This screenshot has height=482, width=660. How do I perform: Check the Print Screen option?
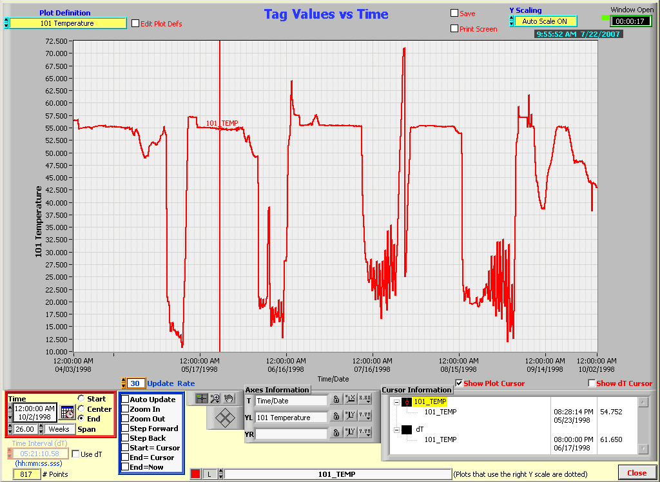[454, 28]
